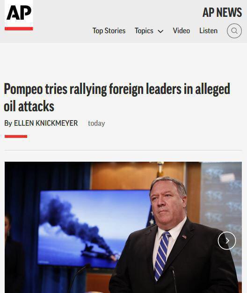The width and height of the screenshot is (247, 293).
Task: Open the Top Stories menu item
Action: [x=109, y=31]
